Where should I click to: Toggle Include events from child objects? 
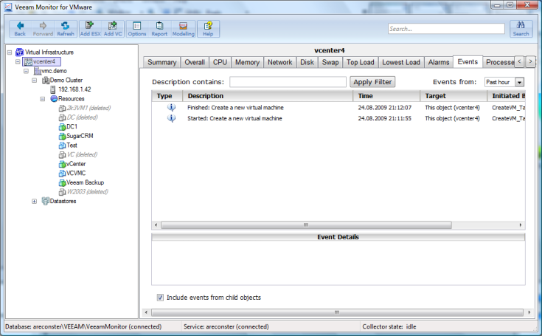coord(161,298)
